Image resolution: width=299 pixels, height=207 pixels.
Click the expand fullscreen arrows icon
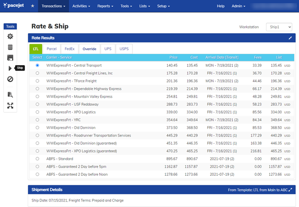(x=10, y=106)
